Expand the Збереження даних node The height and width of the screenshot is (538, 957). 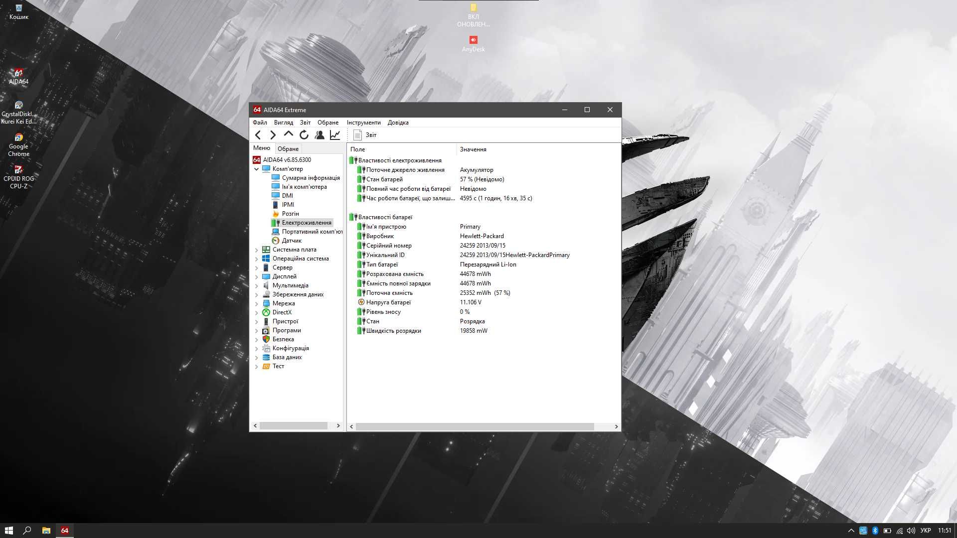pyautogui.click(x=257, y=294)
